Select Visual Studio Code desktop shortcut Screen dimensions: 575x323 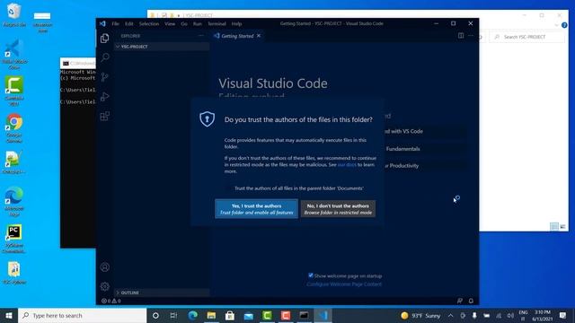[x=14, y=55]
